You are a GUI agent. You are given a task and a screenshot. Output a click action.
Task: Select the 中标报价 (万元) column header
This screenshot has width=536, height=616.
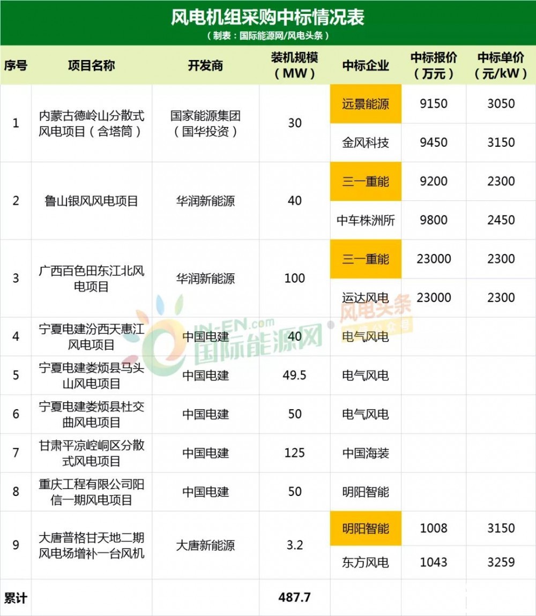tap(433, 65)
